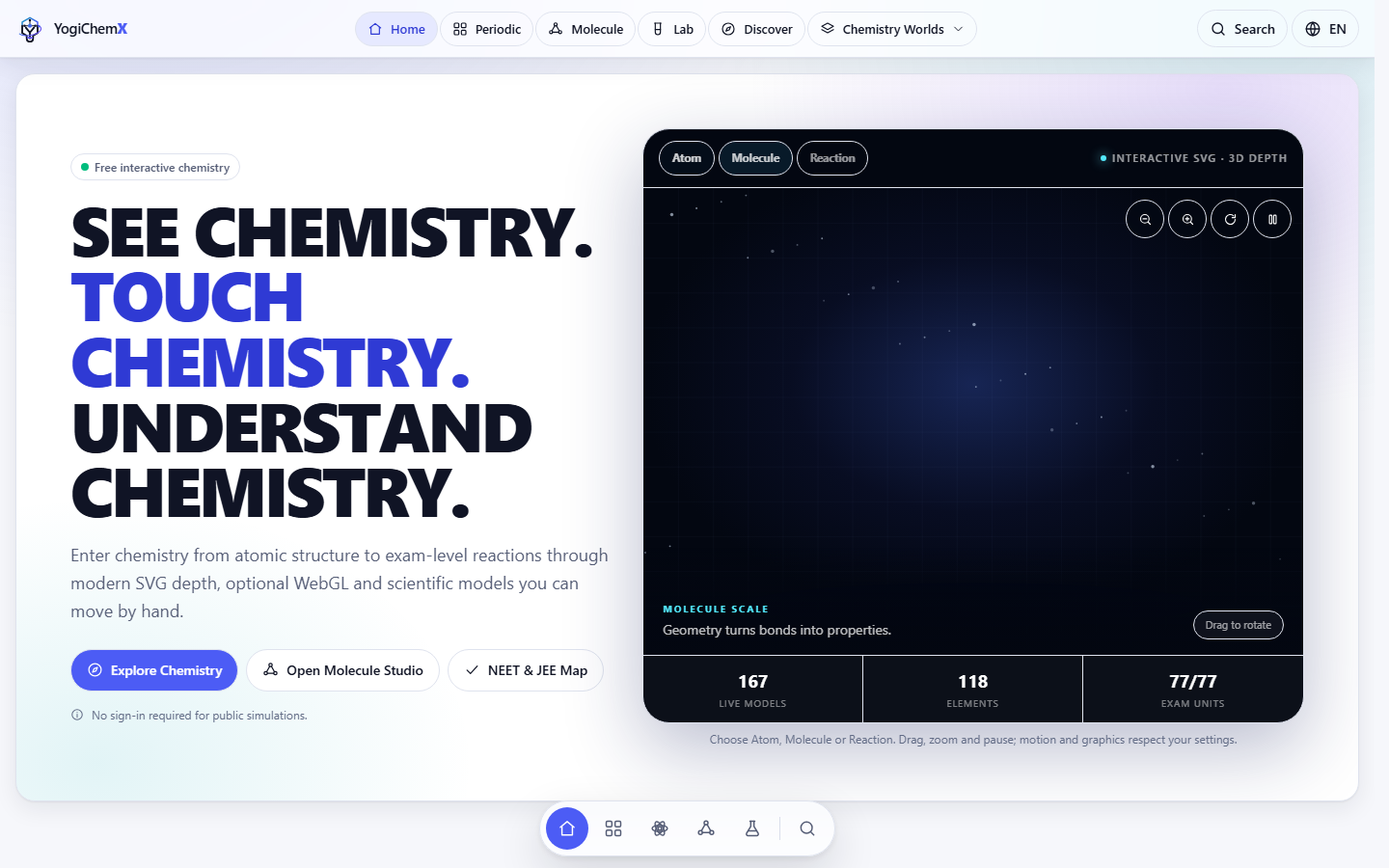
Task: Open lab flask icon in bottom dock
Action: pyautogui.click(x=752, y=828)
